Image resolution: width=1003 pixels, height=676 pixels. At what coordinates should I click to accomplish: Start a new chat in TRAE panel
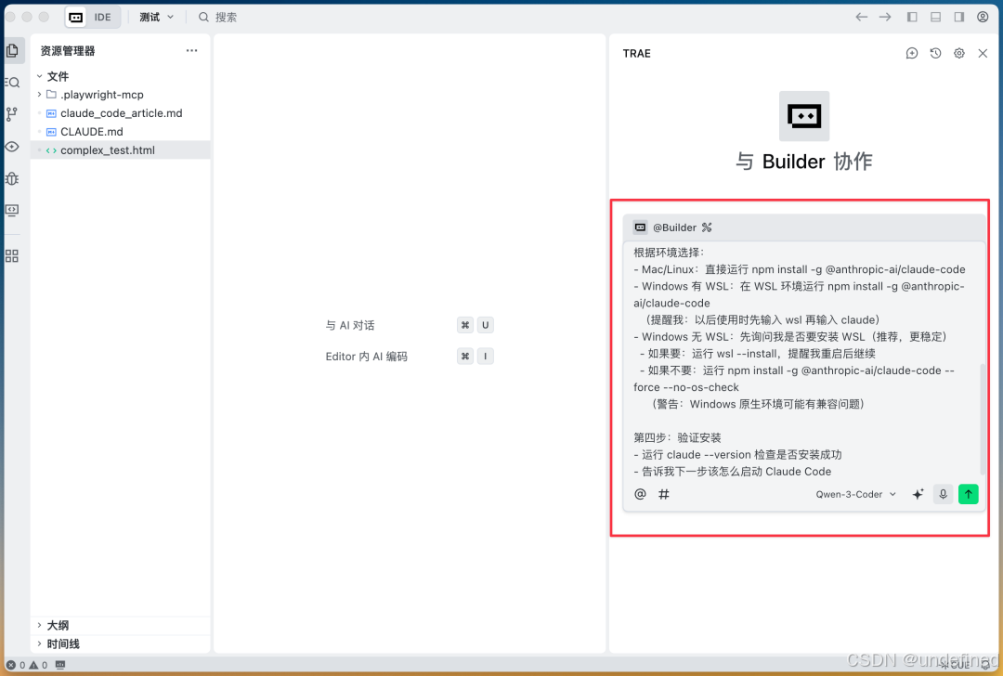(912, 54)
